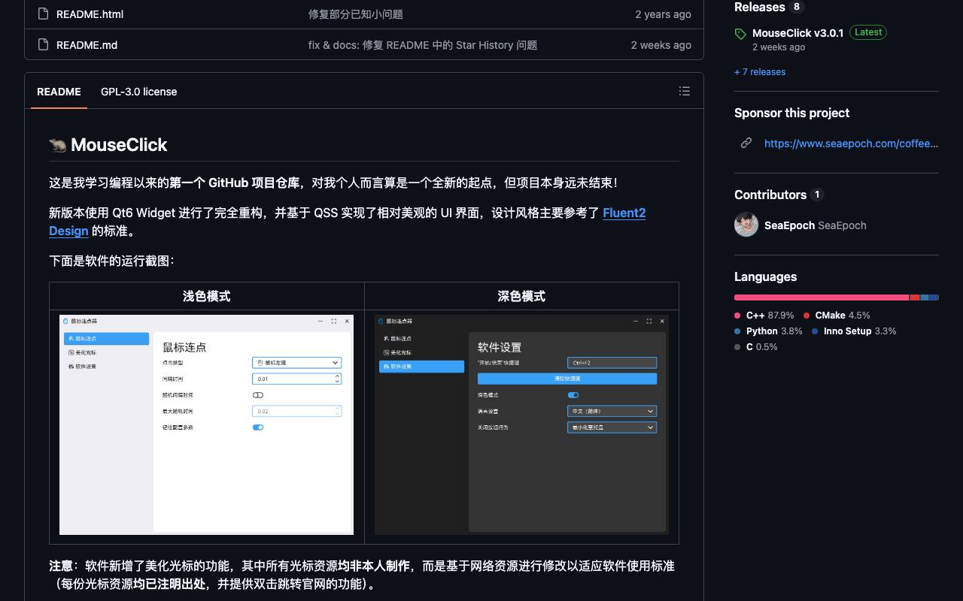Click the file icon beside README.md
This screenshot has width=963, height=601.
tap(43, 45)
